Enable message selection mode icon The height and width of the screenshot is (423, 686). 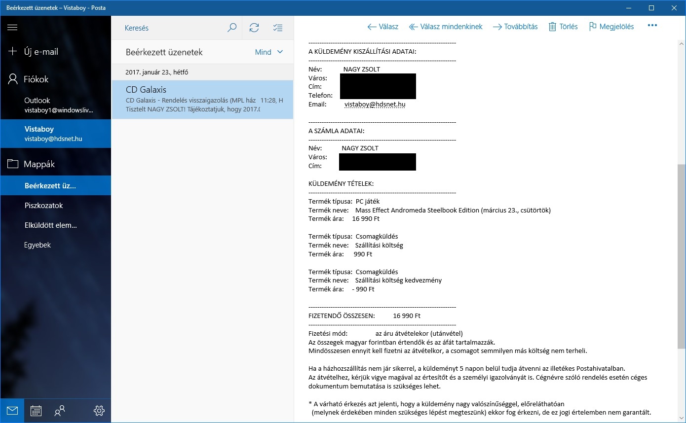pyautogui.click(x=278, y=28)
